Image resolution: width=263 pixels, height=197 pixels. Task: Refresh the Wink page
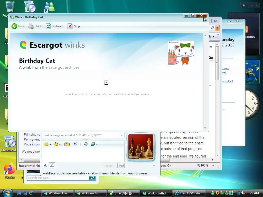[54, 26]
